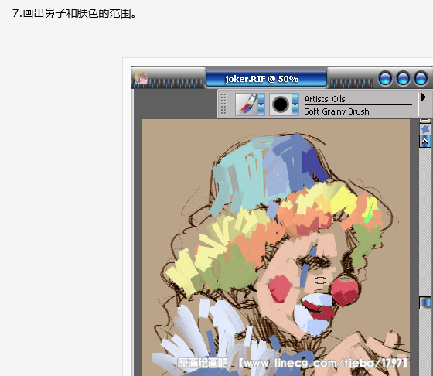Image resolution: width=433 pixels, height=376 pixels.
Task: Click the clown's red nose on the canvas
Action: pyautogui.click(x=345, y=292)
